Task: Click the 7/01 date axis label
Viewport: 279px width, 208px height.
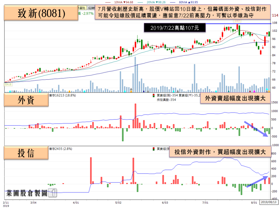Action: 205,203
